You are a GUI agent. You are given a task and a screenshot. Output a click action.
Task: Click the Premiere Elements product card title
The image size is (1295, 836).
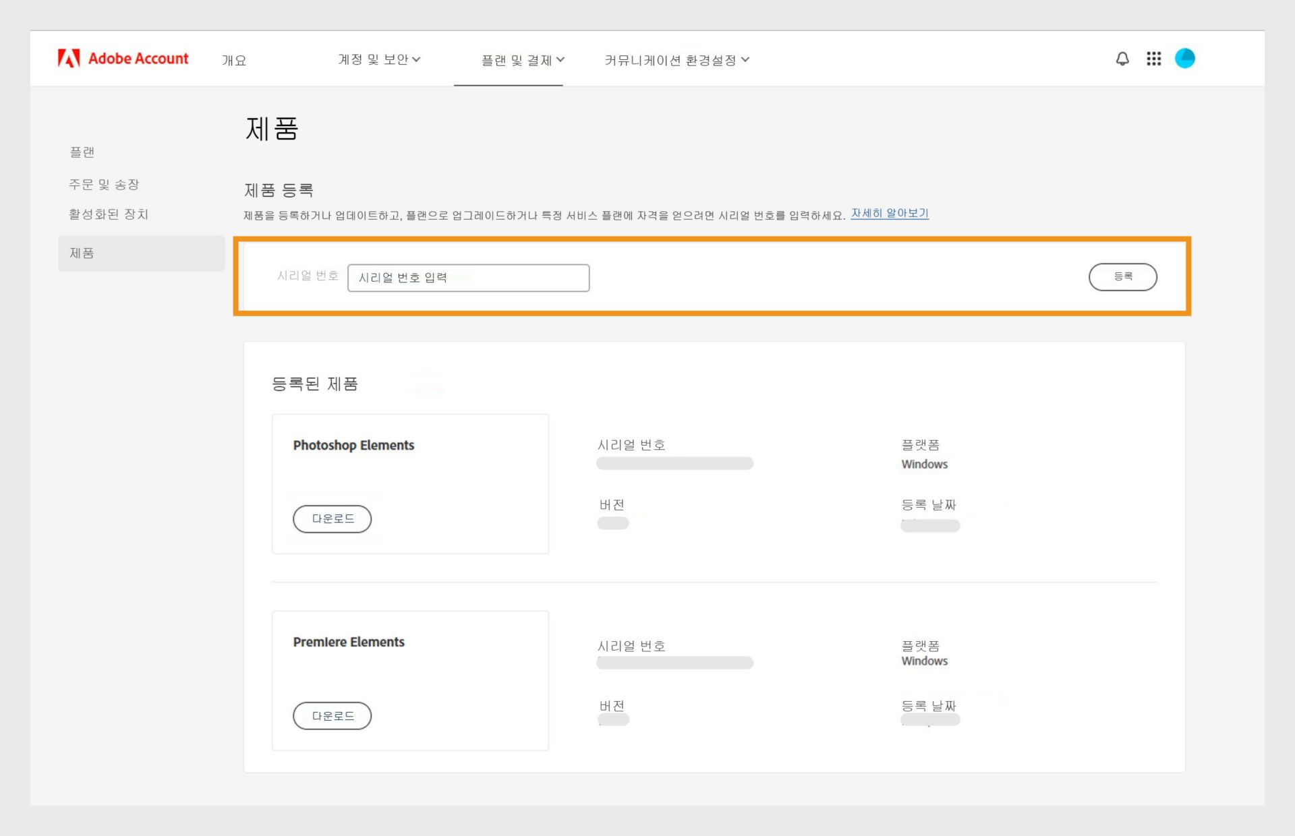click(x=349, y=642)
